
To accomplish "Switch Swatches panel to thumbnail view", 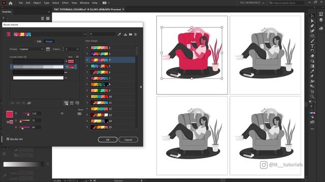I will [48, 19].
